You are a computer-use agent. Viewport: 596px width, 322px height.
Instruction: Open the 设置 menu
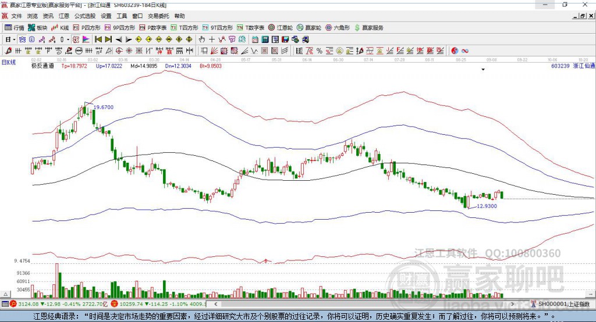pyautogui.click(x=106, y=16)
